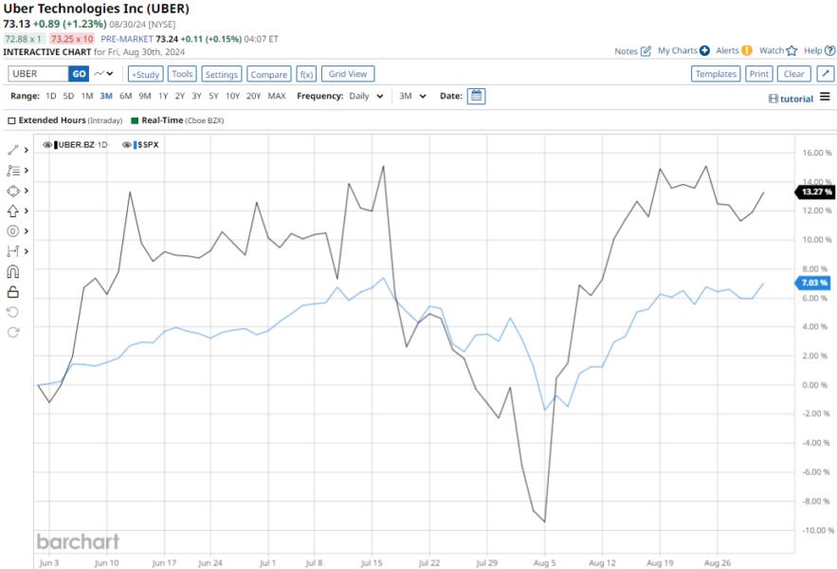This screenshot has height=569, width=837.
Task: Open the hamburger menu icon
Action: [x=826, y=97]
